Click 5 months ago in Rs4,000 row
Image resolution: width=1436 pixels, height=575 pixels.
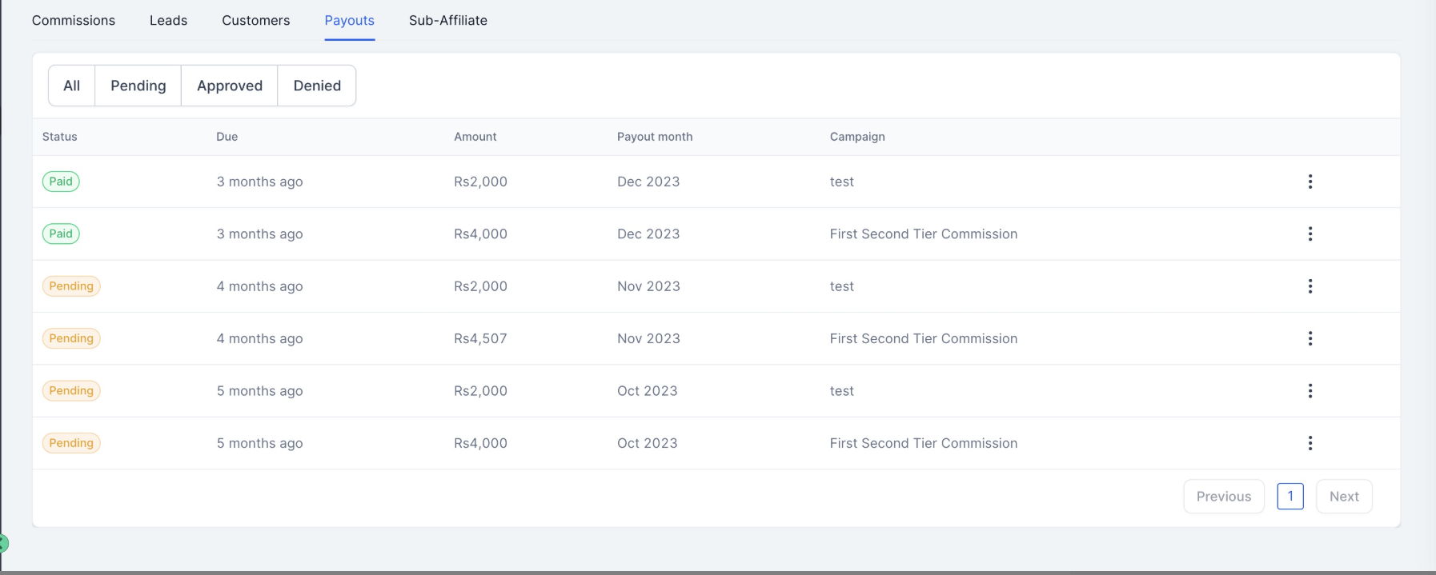click(260, 443)
